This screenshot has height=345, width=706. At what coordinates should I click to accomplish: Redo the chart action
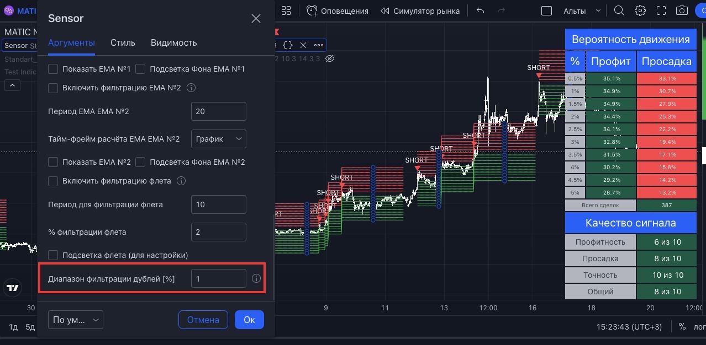502,10
